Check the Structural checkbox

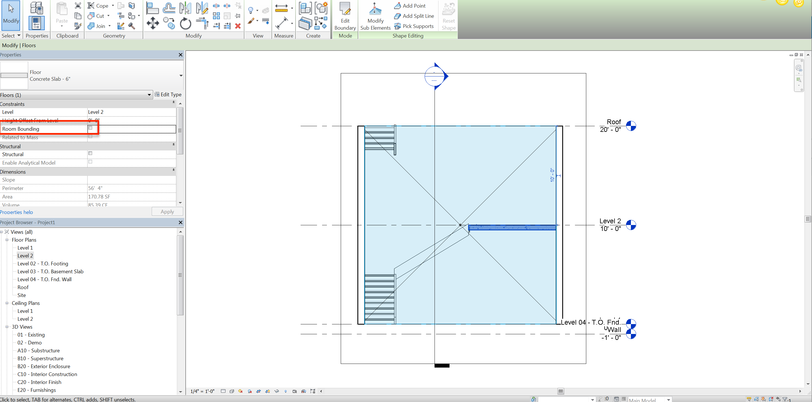pyautogui.click(x=90, y=153)
